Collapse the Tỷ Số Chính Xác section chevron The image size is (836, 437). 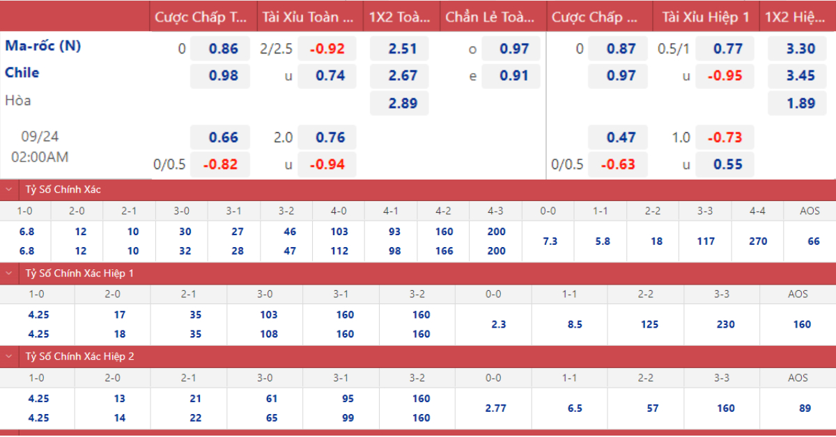[9, 190]
